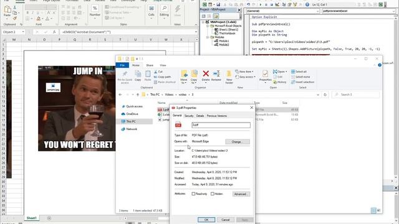Expand the Excel formula bar

[x=196, y=32]
